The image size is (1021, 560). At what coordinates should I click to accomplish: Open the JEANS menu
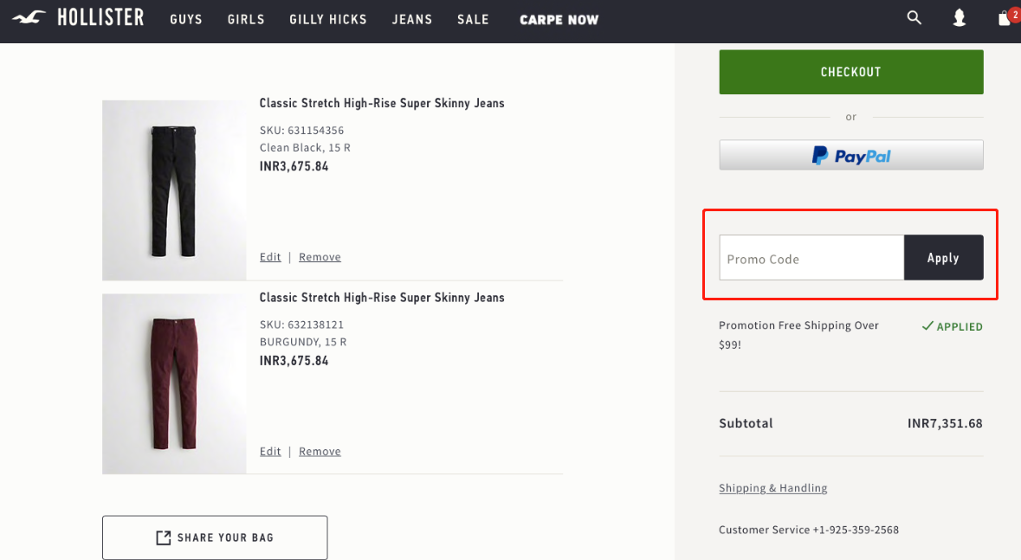412,20
